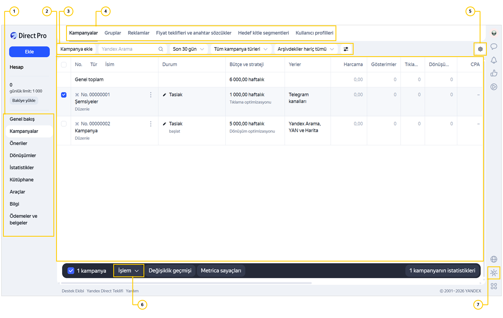Open the three-dot menu for campaign No. 00000001
The height and width of the screenshot is (318, 503).
click(x=151, y=95)
